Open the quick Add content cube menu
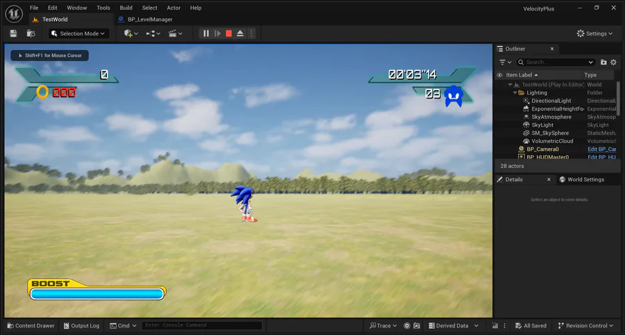The width and height of the screenshot is (625, 335). pos(131,33)
